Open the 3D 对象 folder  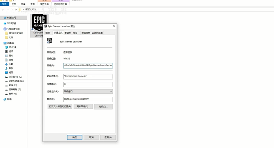(13, 47)
